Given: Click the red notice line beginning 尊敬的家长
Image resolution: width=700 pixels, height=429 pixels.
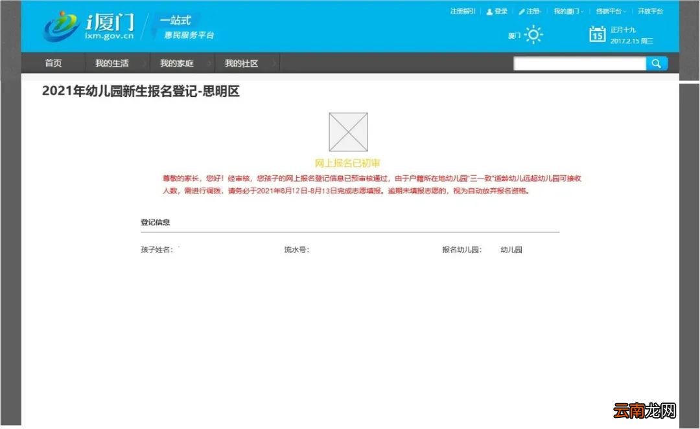Looking at the screenshot, I should [x=372, y=178].
